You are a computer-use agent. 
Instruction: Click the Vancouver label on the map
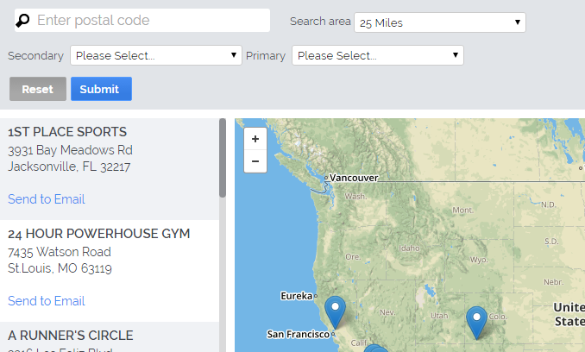[x=354, y=178]
